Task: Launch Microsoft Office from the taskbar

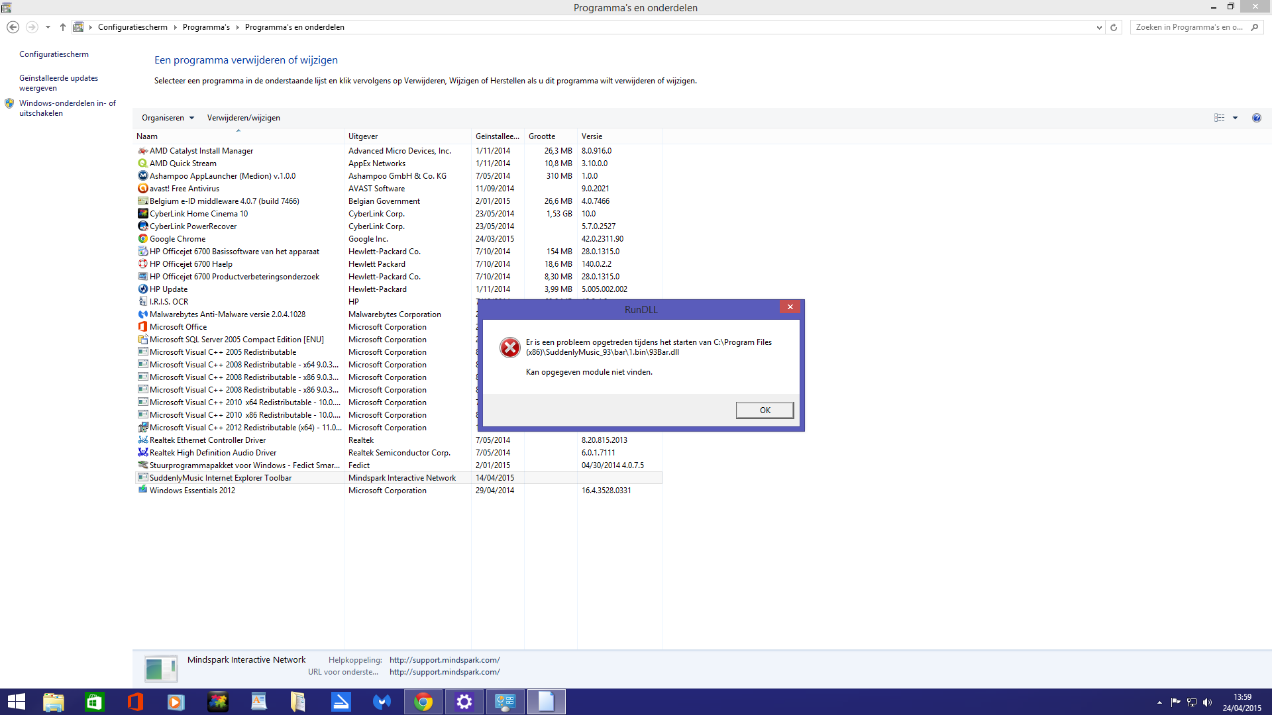Action: pyautogui.click(x=136, y=702)
